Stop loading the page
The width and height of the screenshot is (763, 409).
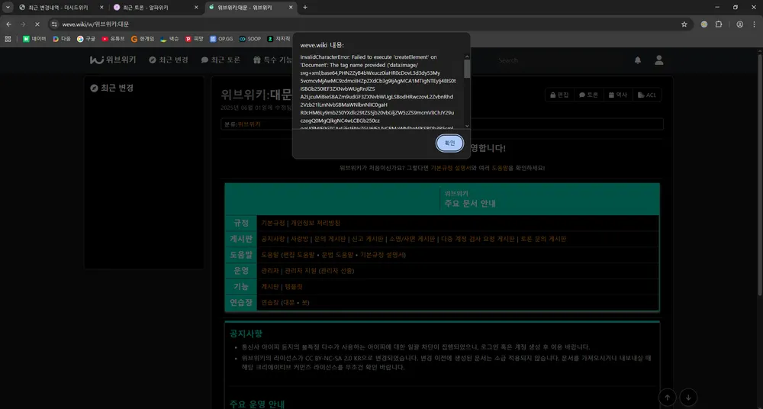(x=37, y=24)
